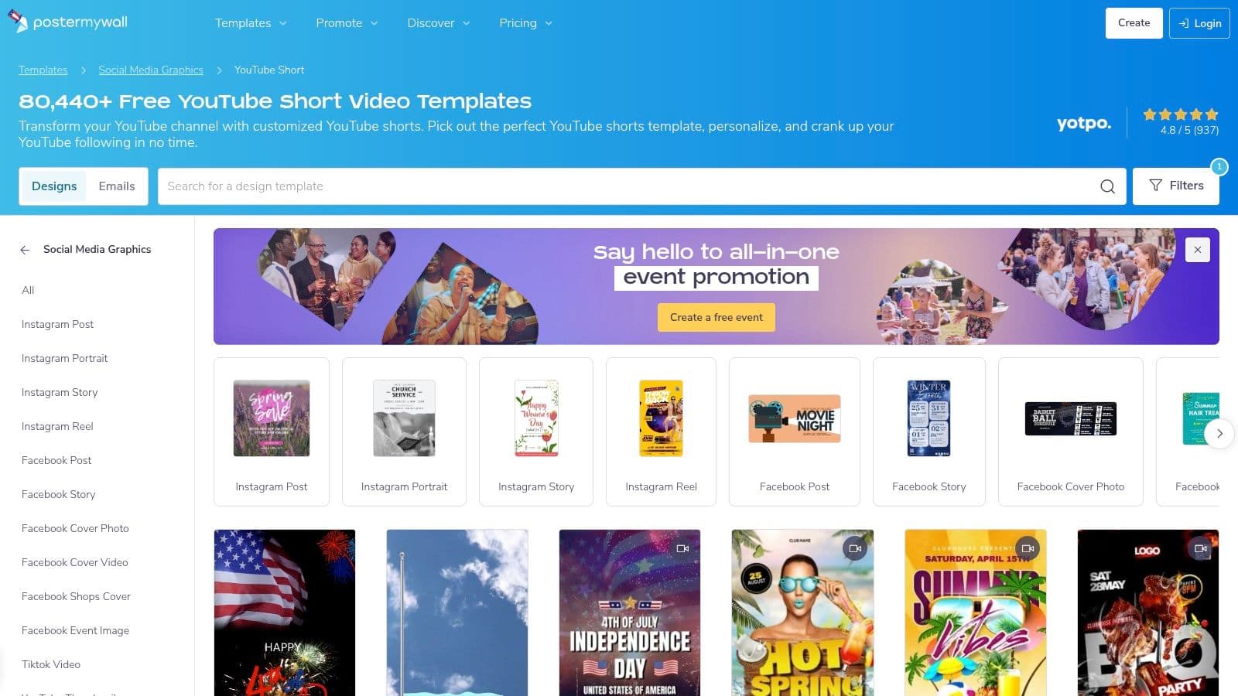Click the PosterMyWall logo

68,22
